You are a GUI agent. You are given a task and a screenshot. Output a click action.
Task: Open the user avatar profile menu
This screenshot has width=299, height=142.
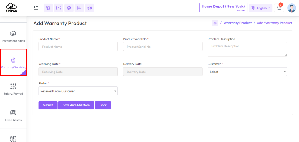(x=292, y=8)
